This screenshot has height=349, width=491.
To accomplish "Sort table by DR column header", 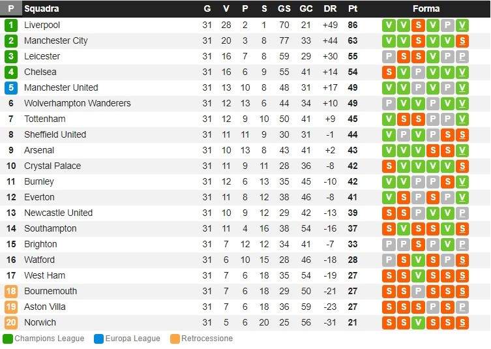I will coord(330,9).
